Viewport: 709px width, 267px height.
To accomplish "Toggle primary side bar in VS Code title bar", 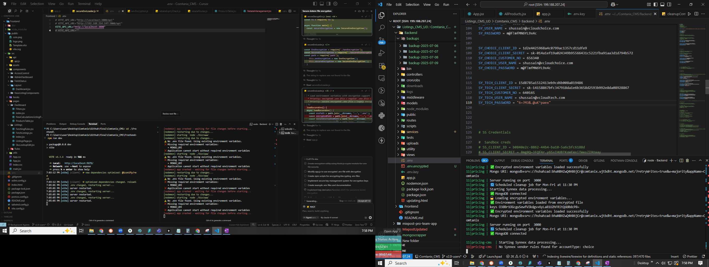I will [x=655, y=4].
